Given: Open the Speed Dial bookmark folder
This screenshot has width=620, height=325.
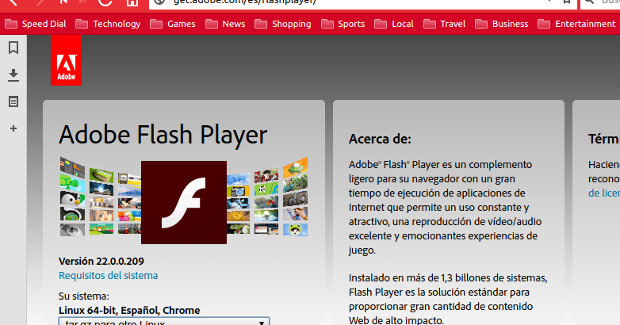Looking at the screenshot, I should tap(35, 24).
